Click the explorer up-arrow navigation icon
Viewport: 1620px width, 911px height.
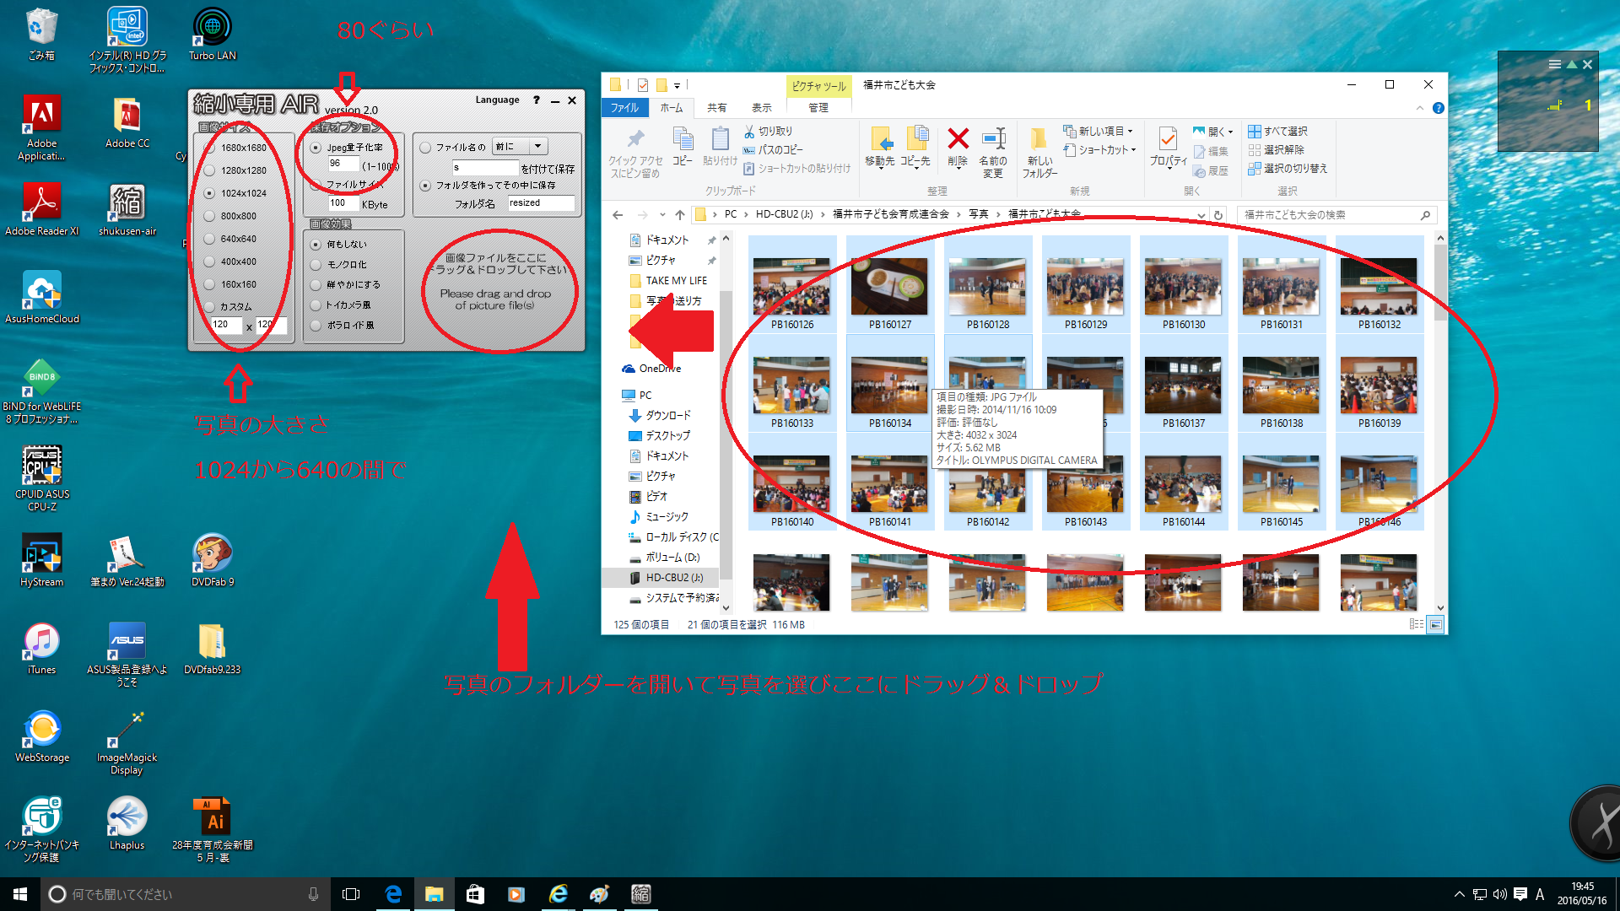(679, 215)
